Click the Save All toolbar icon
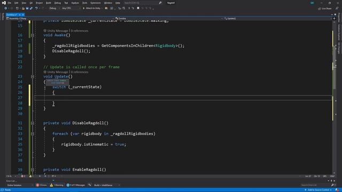Screen dimensions: 342x192 [31, 9]
